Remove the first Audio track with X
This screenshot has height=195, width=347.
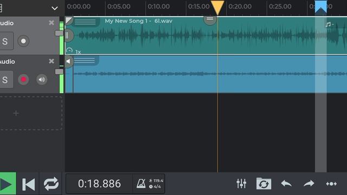52,23
